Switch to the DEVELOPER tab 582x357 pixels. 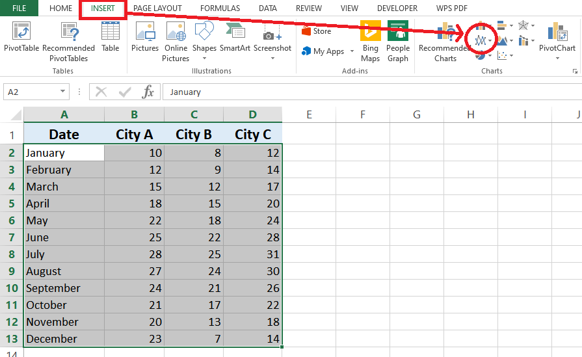click(397, 8)
